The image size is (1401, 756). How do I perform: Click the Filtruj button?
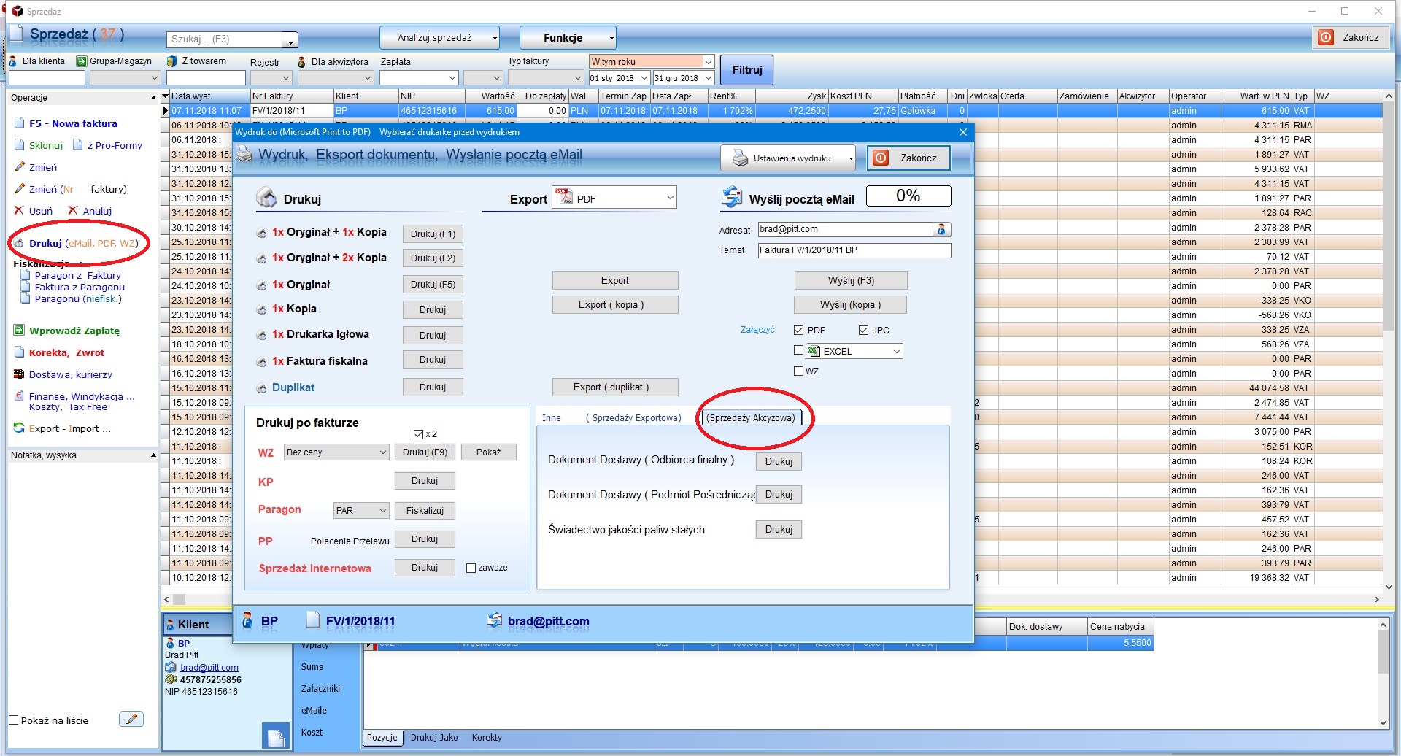click(x=746, y=70)
